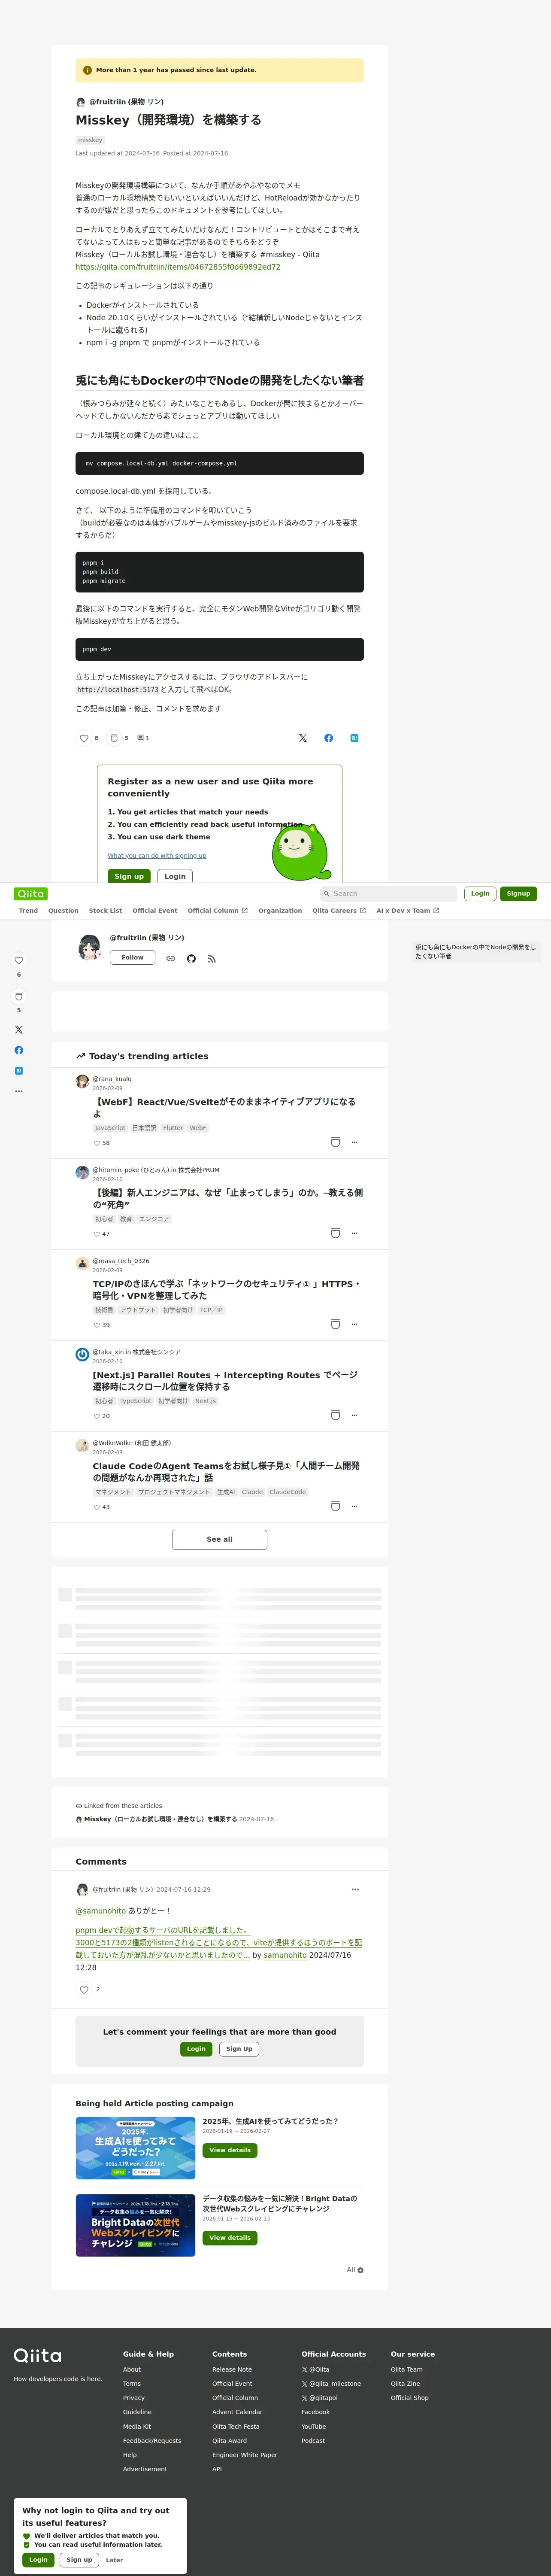The height and width of the screenshot is (2576, 551).
Task: Click Login in the register box
Action: tap(175, 876)
